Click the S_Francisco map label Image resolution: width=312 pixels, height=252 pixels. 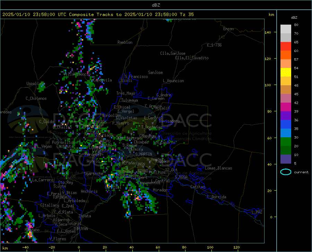pyautogui.click(x=136, y=77)
